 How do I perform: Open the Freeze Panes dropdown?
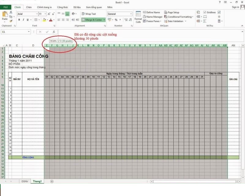point(152,21)
